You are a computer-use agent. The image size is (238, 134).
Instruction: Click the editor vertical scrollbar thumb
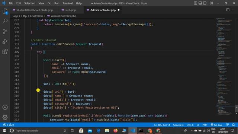click(x=237, y=108)
